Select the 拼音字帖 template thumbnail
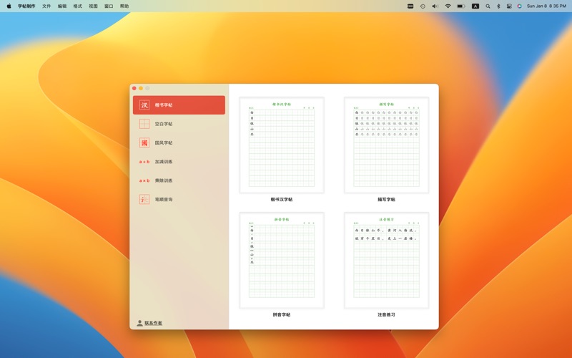Viewport: 572px width, 358px height. point(282,261)
